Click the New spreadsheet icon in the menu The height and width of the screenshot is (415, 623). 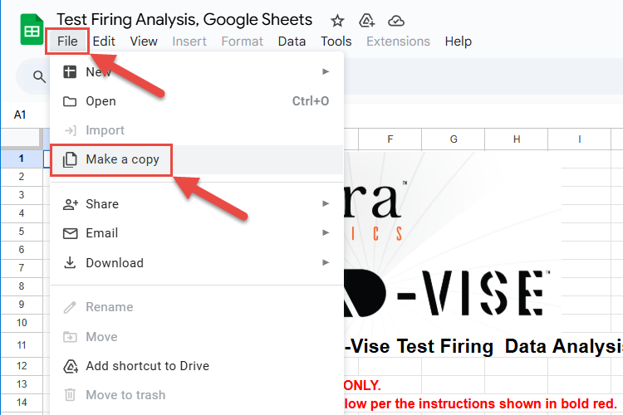click(70, 72)
